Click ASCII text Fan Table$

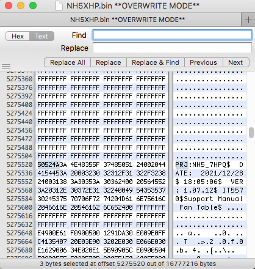tap(201, 207)
